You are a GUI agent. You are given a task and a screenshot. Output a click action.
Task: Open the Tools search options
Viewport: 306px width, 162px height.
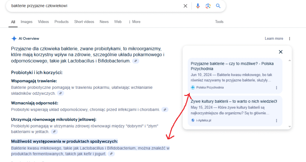pyautogui.click(x=219, y=22)
